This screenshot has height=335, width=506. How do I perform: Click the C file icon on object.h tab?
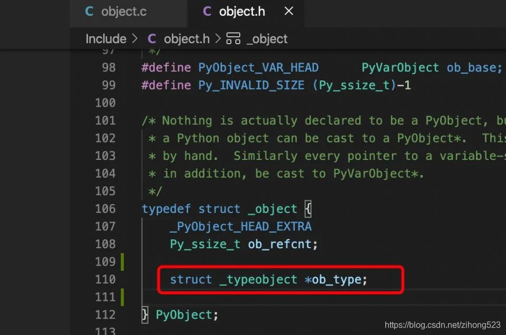tap(207, 12)
